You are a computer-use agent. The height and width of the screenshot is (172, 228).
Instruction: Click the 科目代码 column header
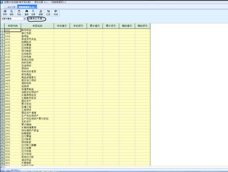pos(13,26)
